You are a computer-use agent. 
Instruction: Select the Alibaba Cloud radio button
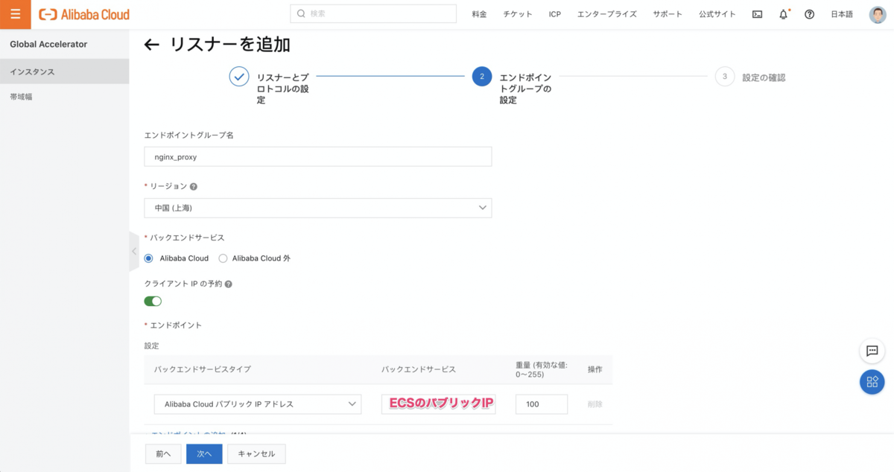(x=148, y=258)
